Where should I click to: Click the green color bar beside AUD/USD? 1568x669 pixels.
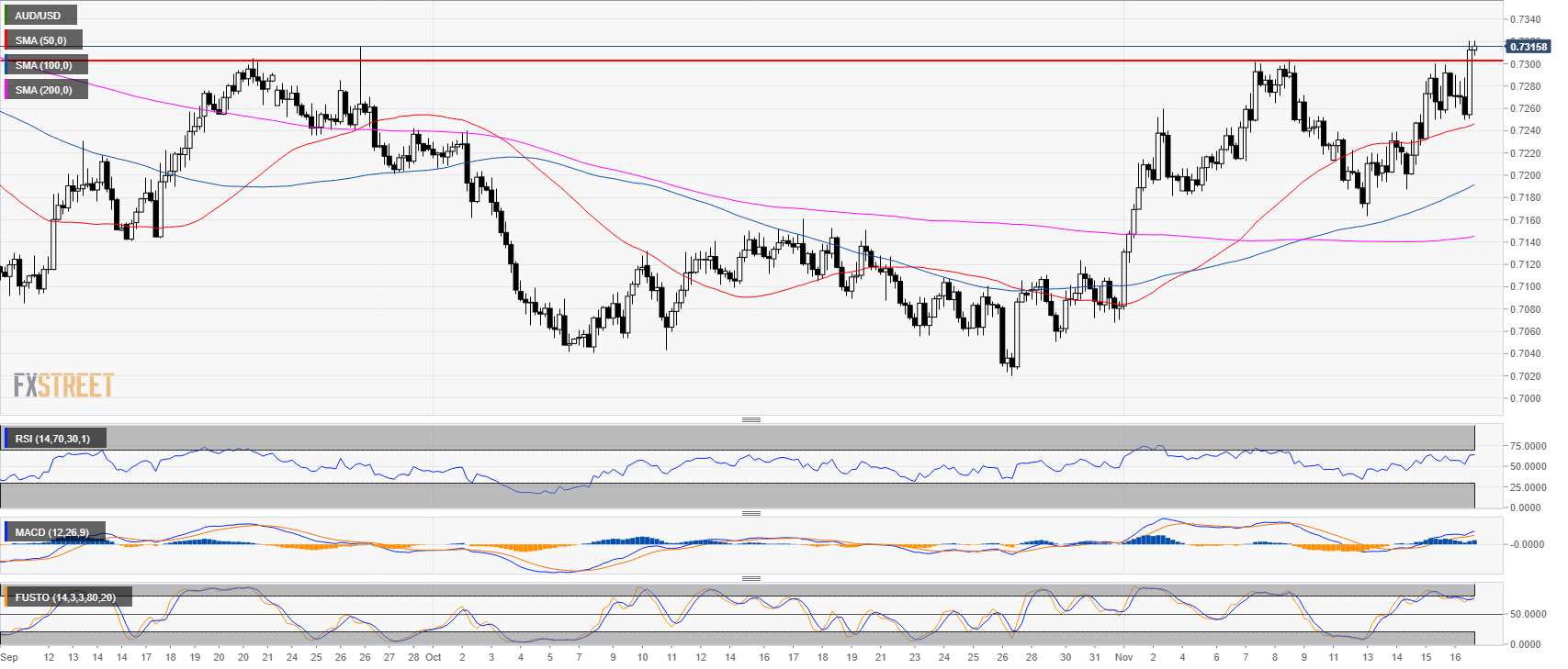(x=6, y=16)
